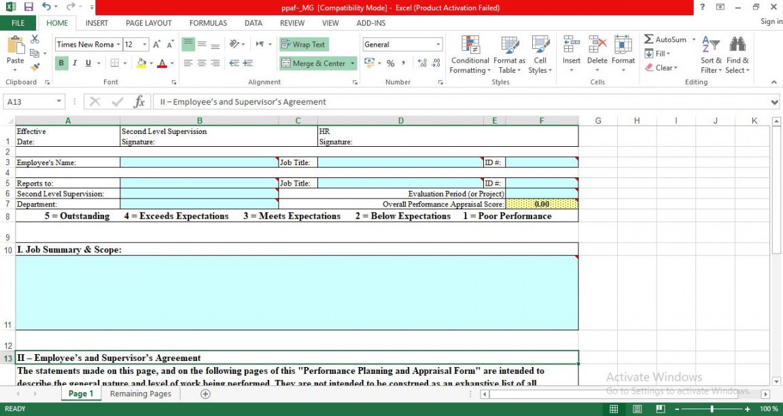Open Format as Table gallery
The image size is (783, 416).
click(x=509, y=55)
